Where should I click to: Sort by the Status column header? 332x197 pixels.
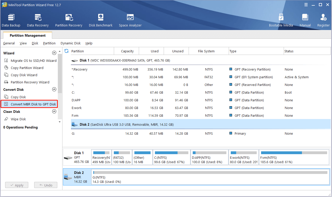pyautogui.click(x=307, y=51)
